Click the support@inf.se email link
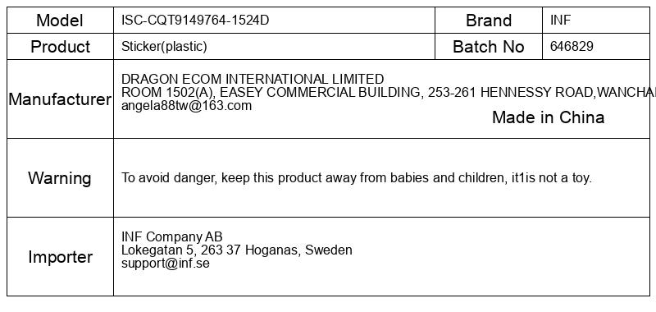The height and width of the screenshot is (312, 656). pyautogui.click(x=166, y=264)
